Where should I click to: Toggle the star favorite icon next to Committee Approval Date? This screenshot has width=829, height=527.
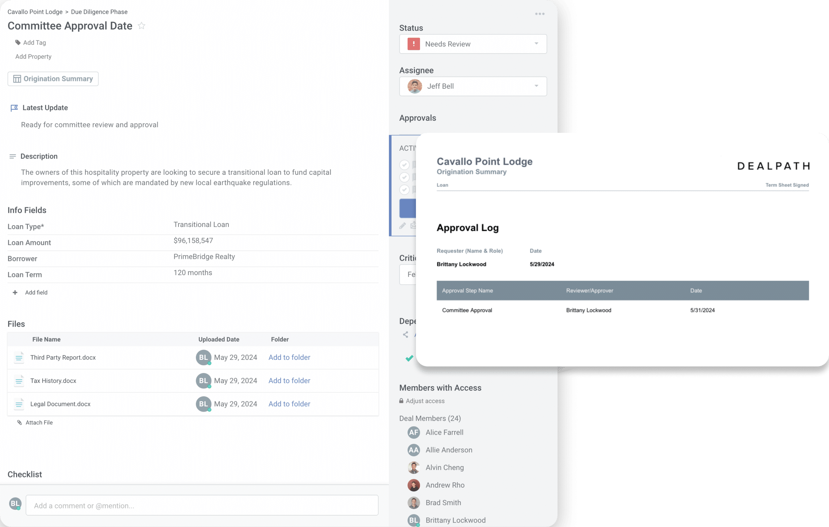pos(141,26)
